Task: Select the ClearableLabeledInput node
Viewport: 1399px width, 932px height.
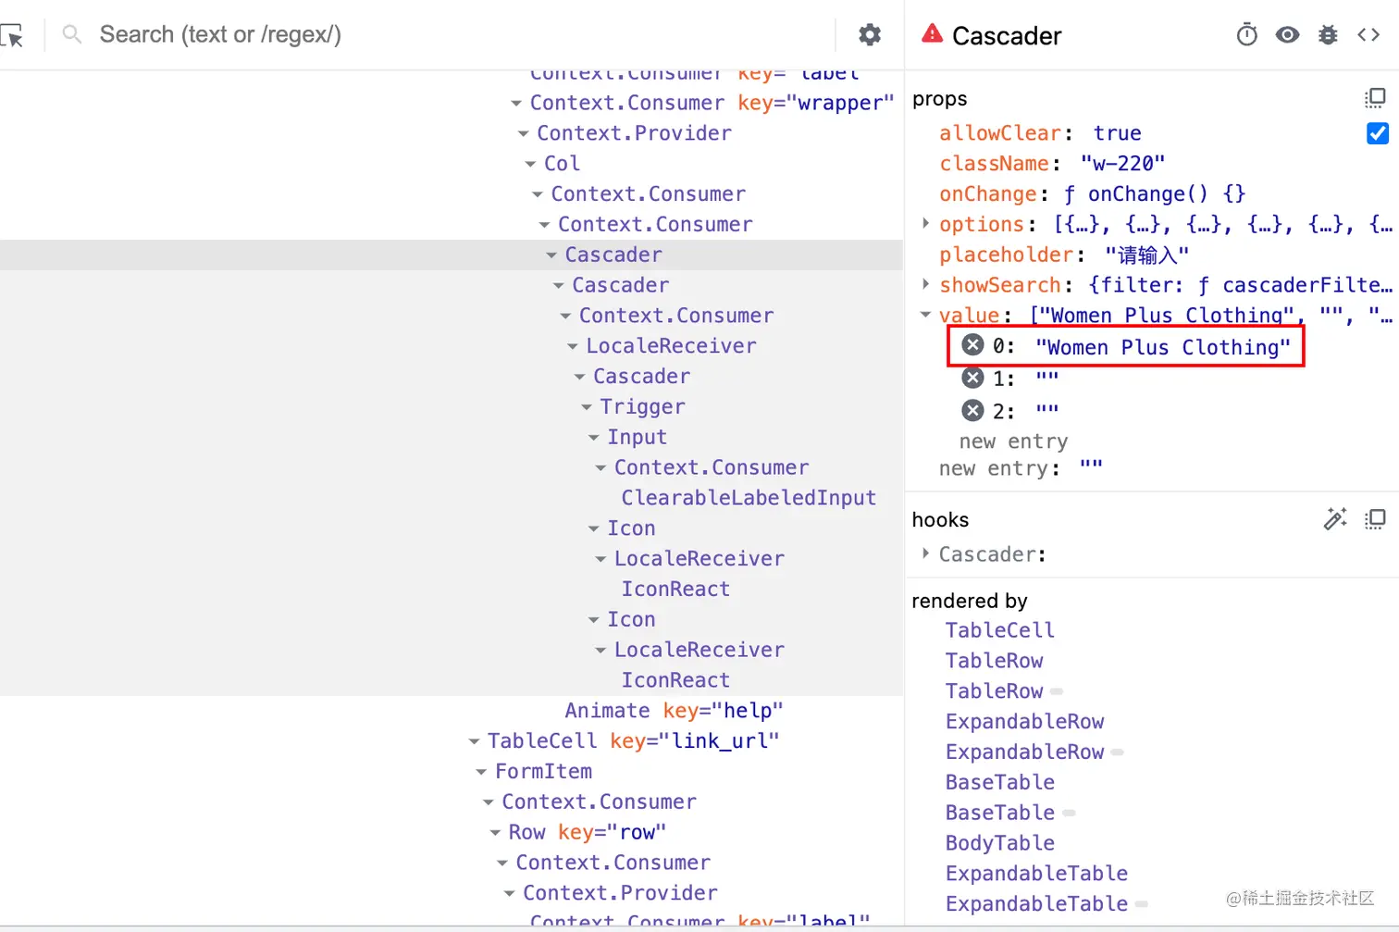Action: (x=749, y=498)
